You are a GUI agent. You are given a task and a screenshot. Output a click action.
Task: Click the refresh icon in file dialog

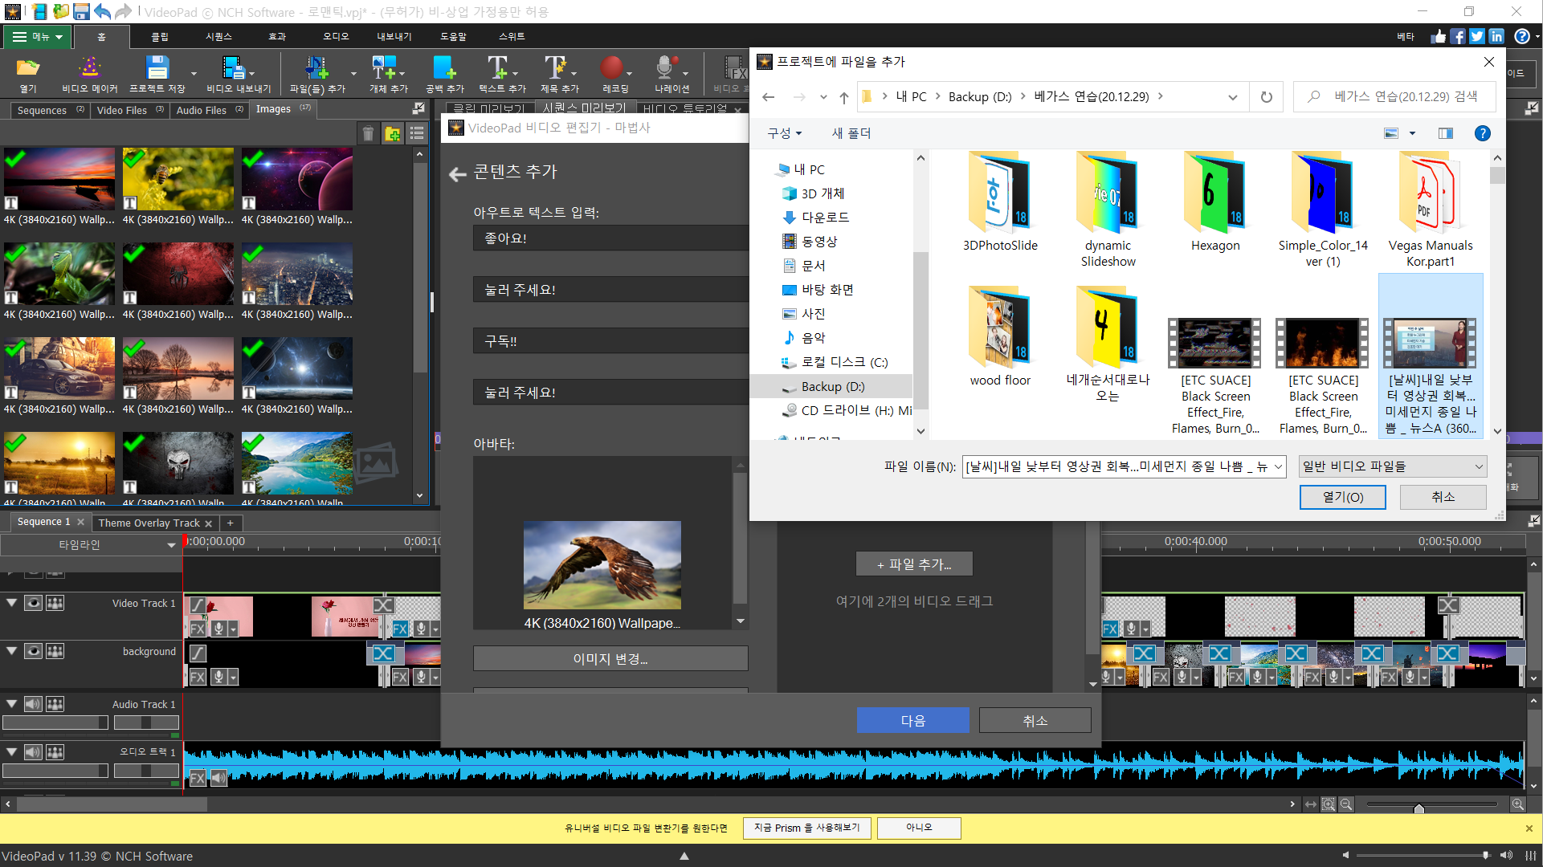click(x=1266, y=97)
